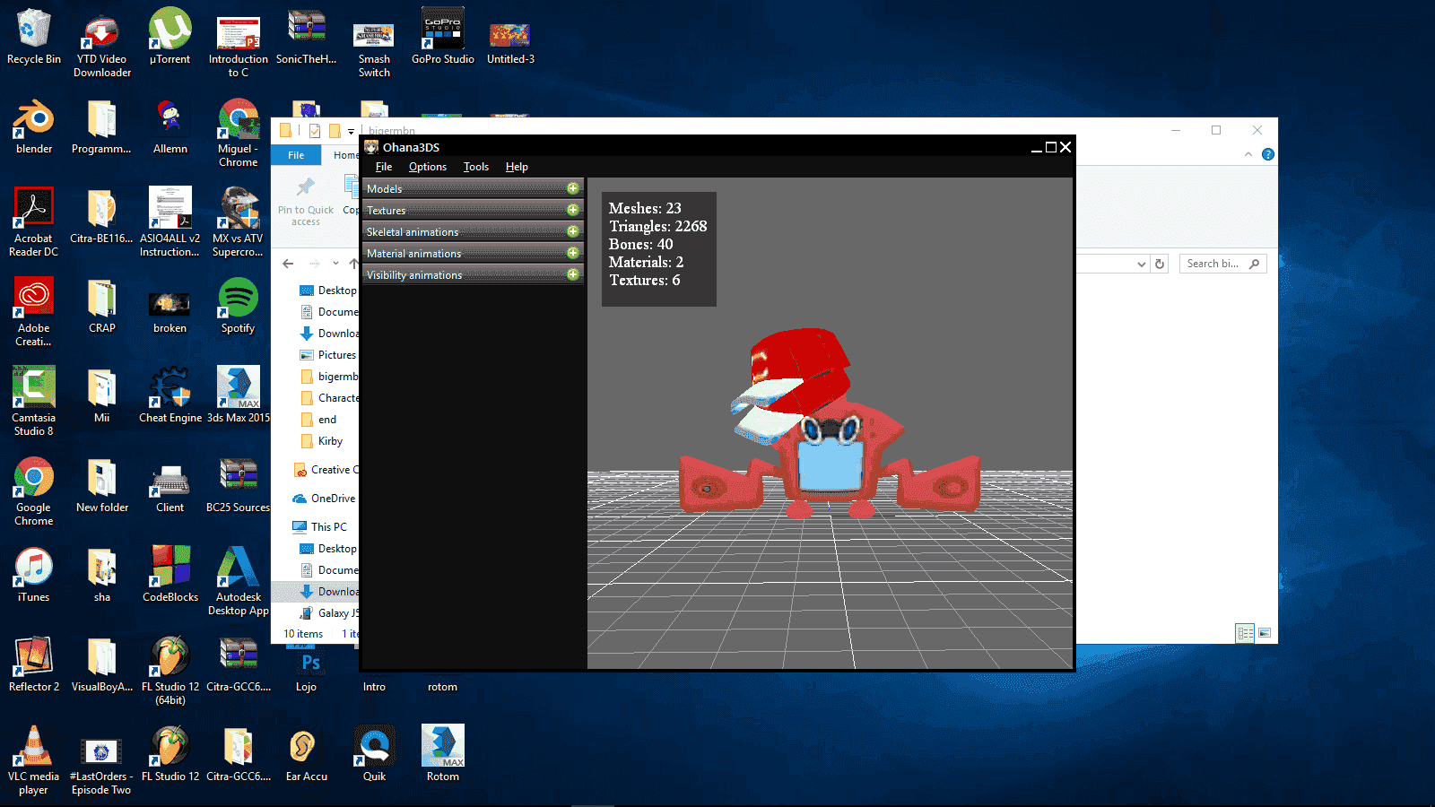
Task: Open the Tools menu in Ohana3DS
Action: [x=476, y=167]
